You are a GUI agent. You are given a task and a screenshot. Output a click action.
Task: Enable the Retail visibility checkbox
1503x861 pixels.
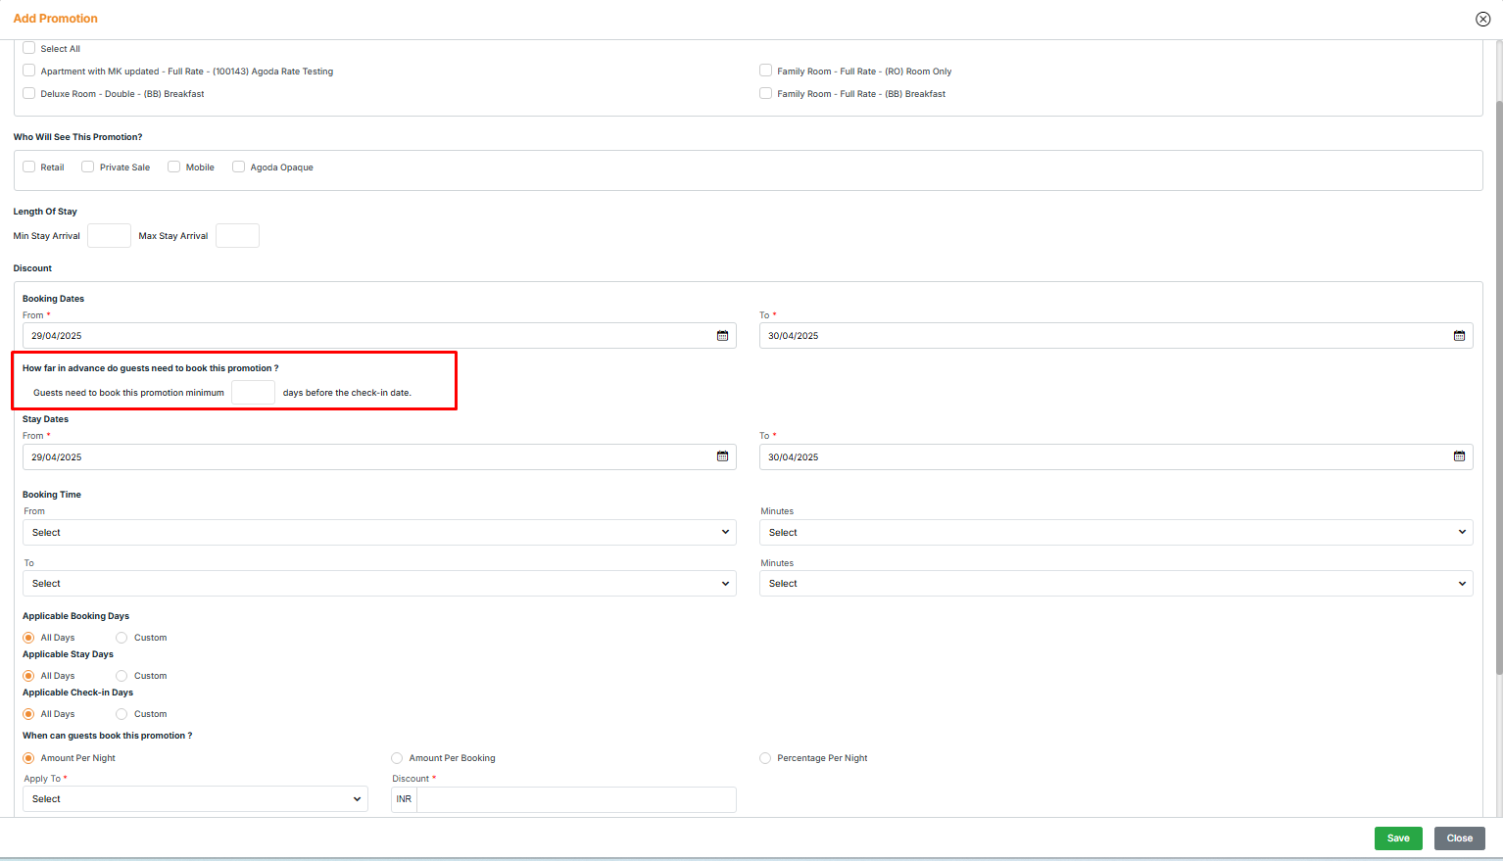[x=29, y=167]
